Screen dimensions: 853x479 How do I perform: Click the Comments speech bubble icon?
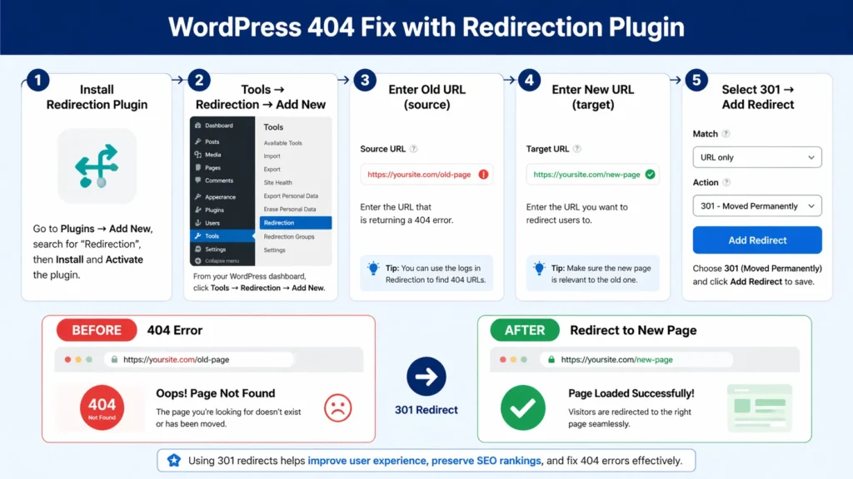198,180
